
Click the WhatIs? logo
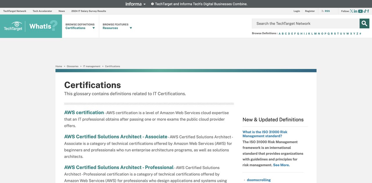coord(43,26)
